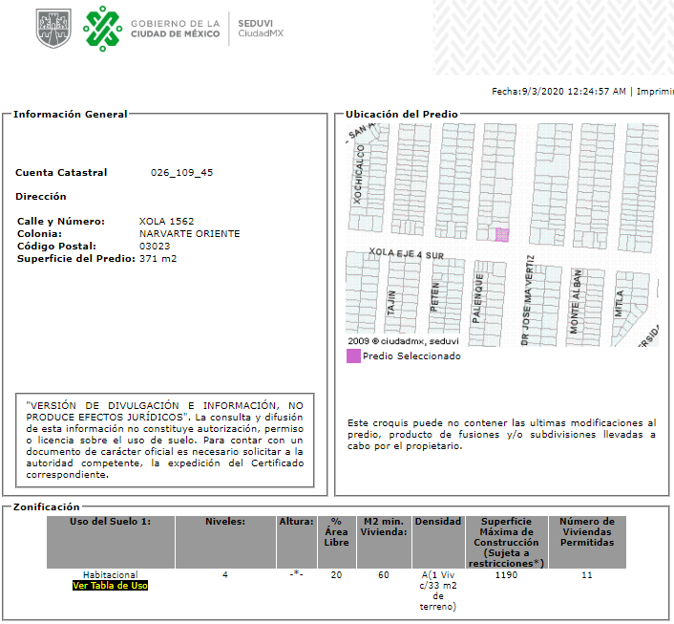Click the SEDUVI CiudadMX logo text

[261, 29]
